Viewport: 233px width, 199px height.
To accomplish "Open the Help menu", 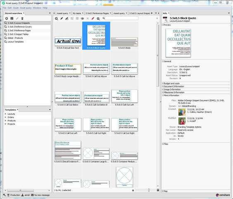I will (45, 8).
